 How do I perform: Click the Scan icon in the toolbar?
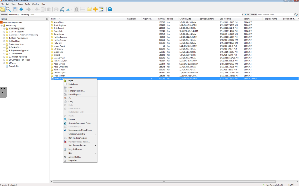coord(62,9)
